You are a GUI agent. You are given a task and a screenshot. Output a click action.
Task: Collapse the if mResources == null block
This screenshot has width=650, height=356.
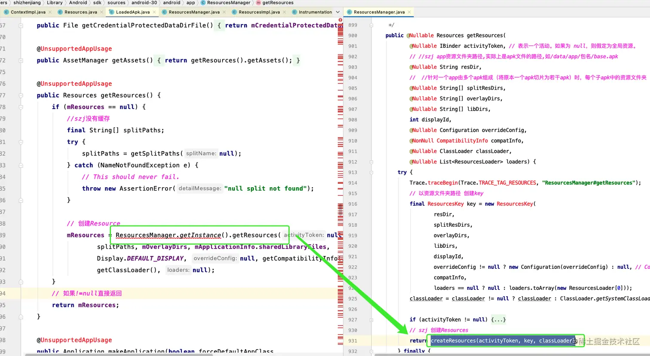pyautogui.click(x=21, y=107)
